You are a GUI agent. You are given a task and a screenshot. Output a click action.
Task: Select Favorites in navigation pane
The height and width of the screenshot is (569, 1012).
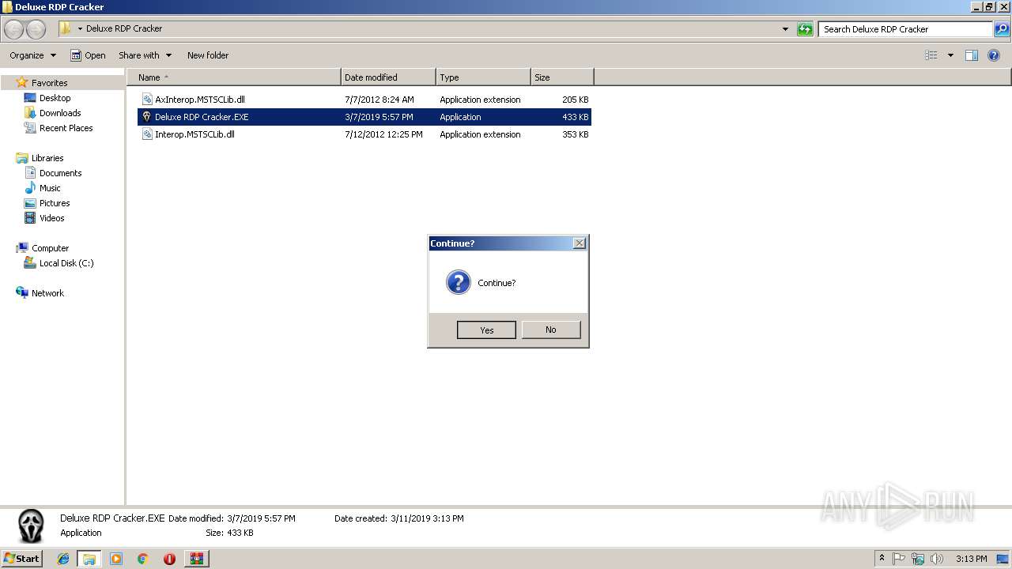[x=49, y=83]
